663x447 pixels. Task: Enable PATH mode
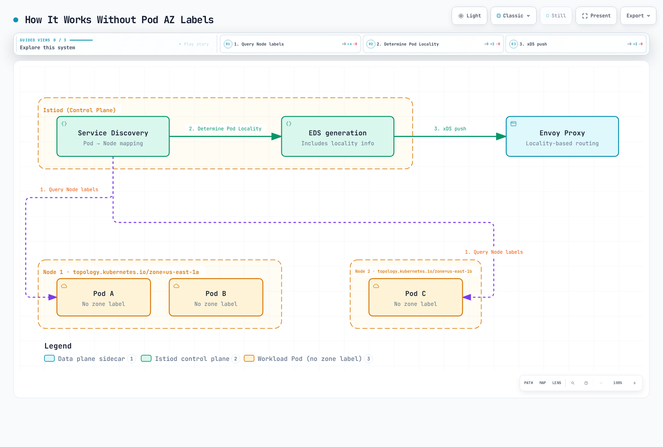point(529,383)
